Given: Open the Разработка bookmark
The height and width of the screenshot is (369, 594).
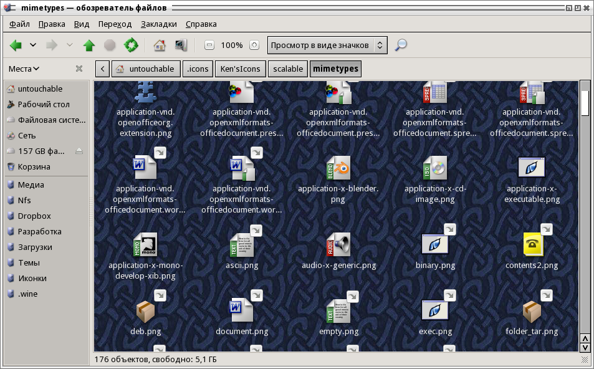Looking at the screenshot, I should click(x=47, y=231).
